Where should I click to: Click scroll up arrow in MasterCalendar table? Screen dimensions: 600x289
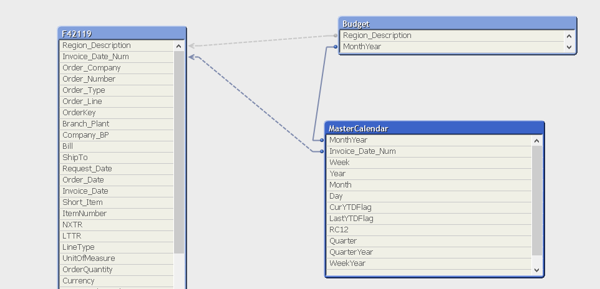pyautogui.click(x=537, y=141)
